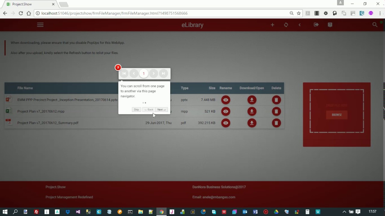Select file name Project Plan v7_20170612_Summary.pdf

48,123
